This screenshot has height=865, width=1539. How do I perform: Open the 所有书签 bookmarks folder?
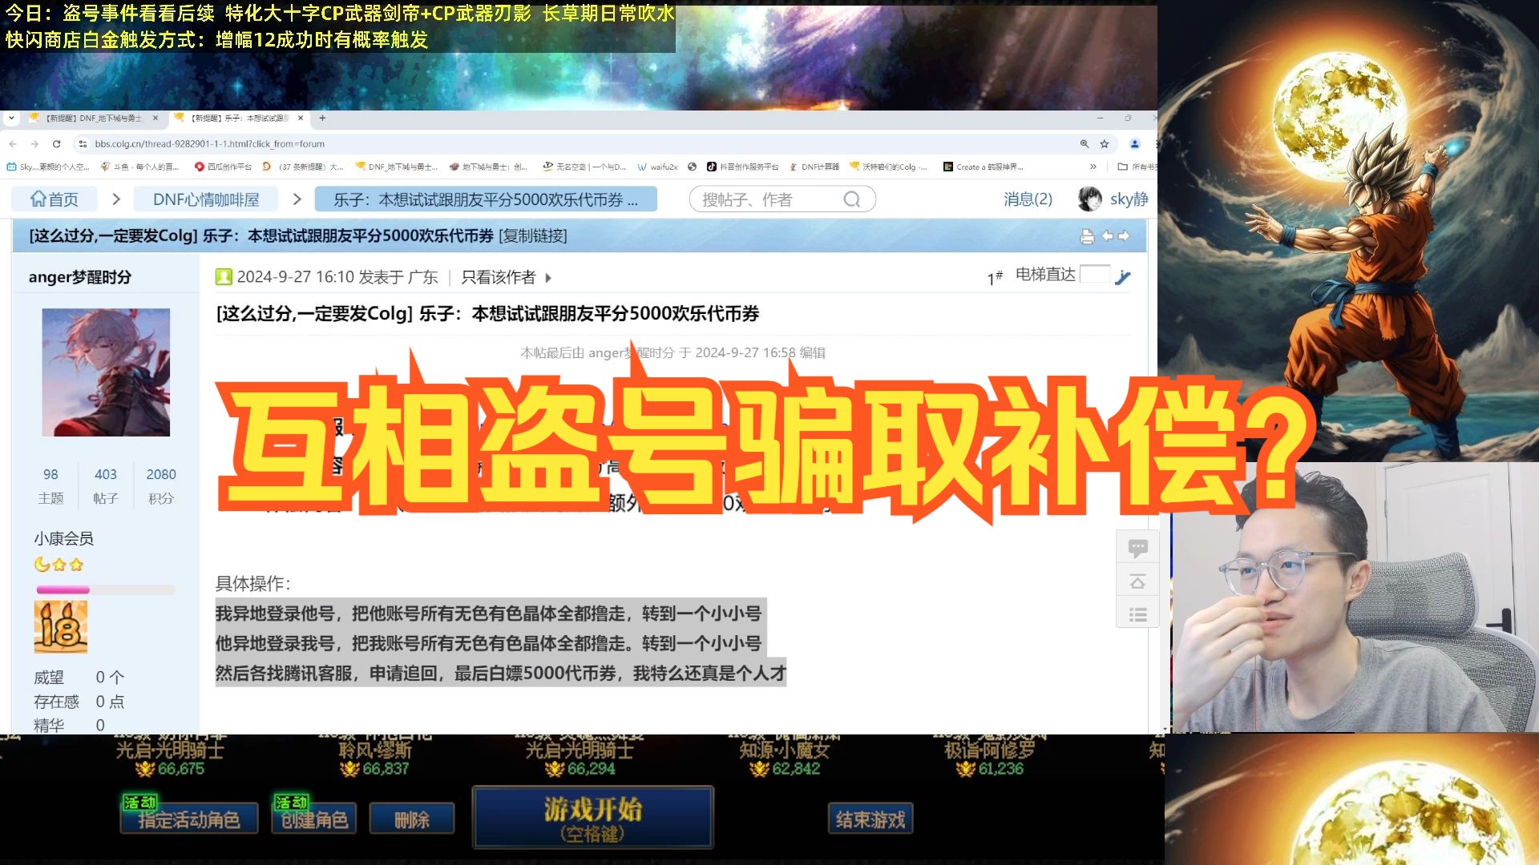coord(1137,167)
